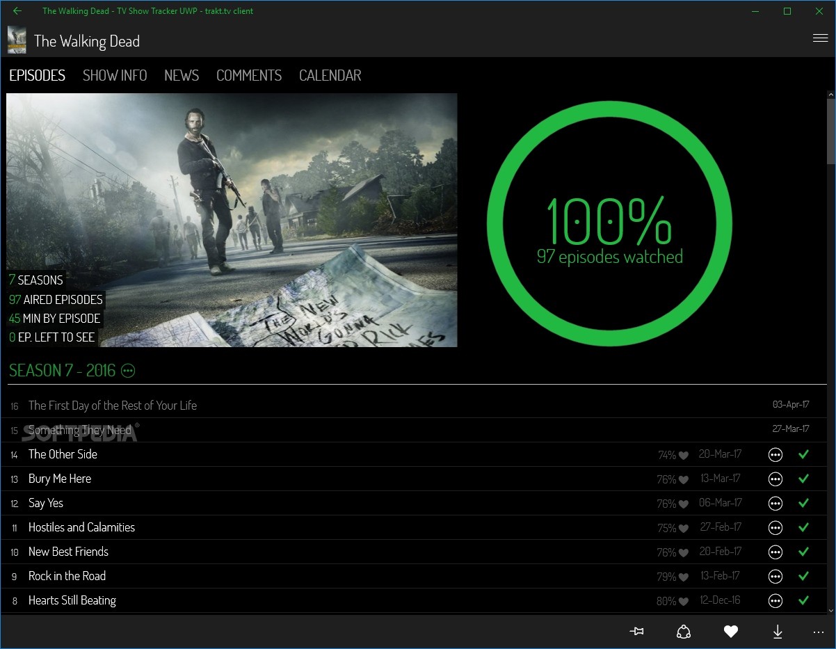The image size is (836, 649).
Task: Toggle watched checkmark for Bury Me Here
Action: pos(803,479)
